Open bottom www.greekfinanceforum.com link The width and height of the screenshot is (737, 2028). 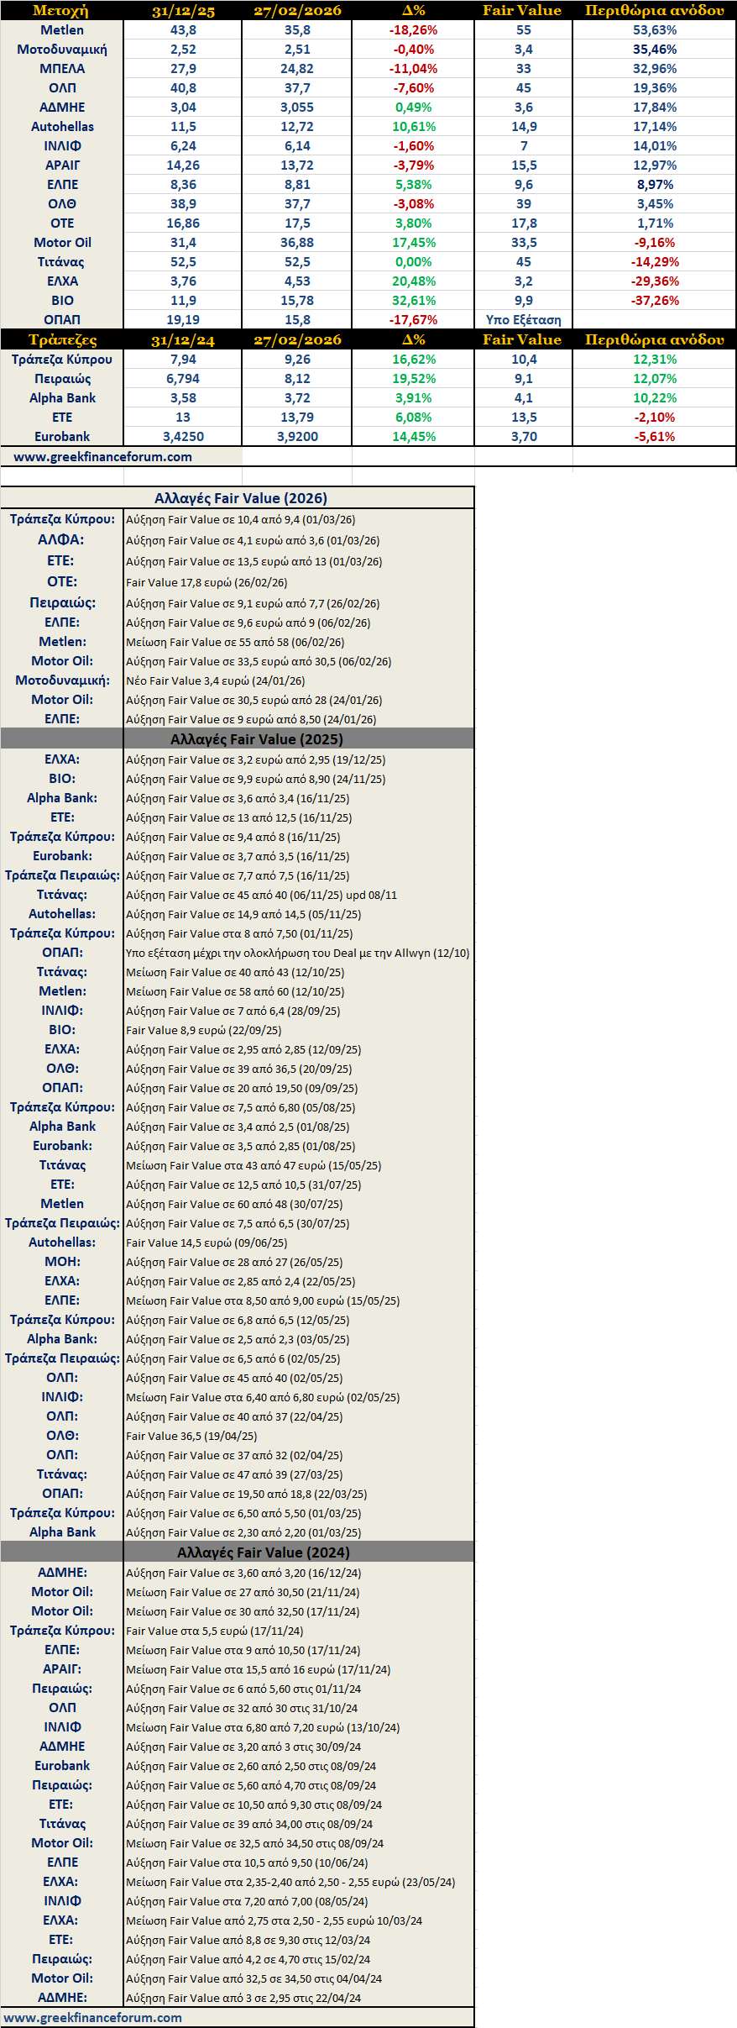pyautogui.click(x=92, y=2017)
